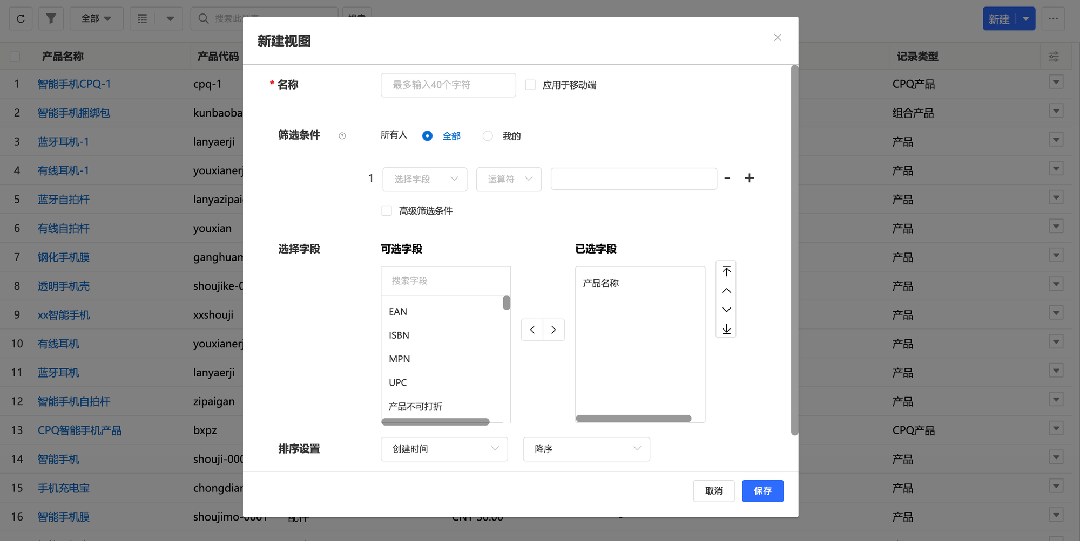The height and width of the screenshot is (541, 1080).
Task: Open the 创建时间 sort field dropdown
Action: coord(444,449)
